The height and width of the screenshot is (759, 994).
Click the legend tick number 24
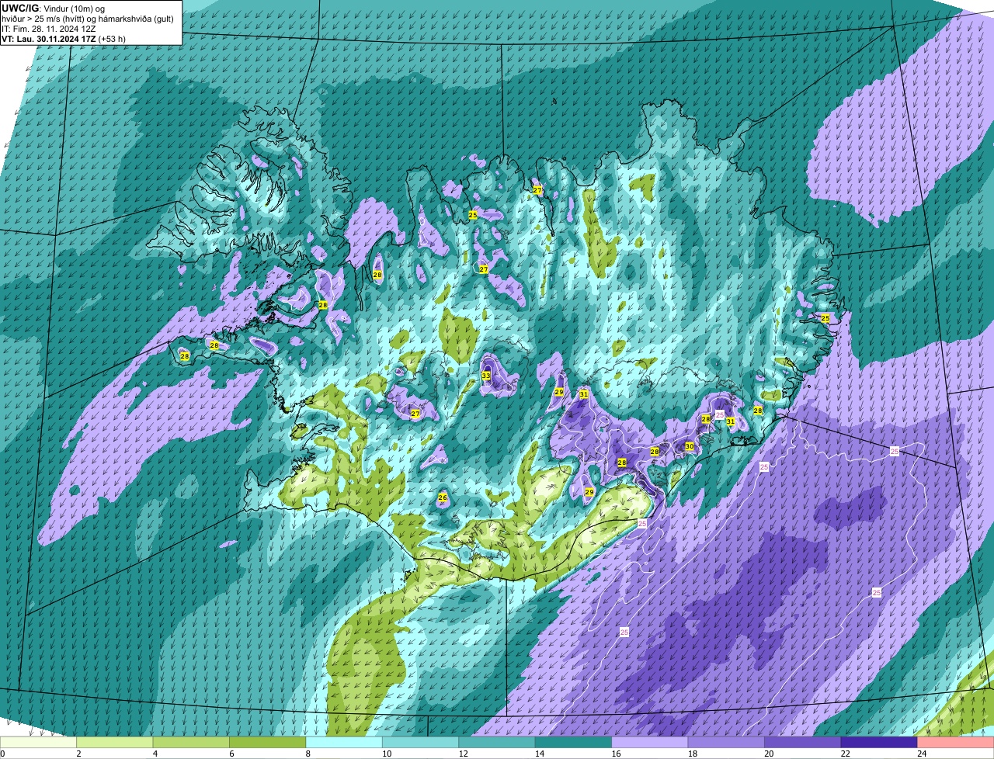point(921,753)
